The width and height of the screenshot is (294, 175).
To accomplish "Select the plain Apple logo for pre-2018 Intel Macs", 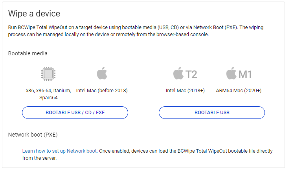I will (102, 73).
